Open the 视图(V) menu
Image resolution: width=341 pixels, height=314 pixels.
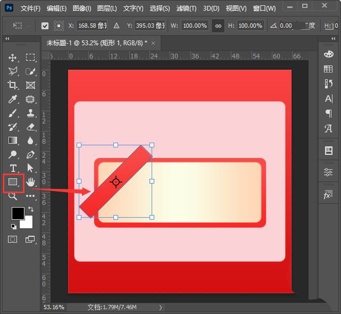[236, 9]
